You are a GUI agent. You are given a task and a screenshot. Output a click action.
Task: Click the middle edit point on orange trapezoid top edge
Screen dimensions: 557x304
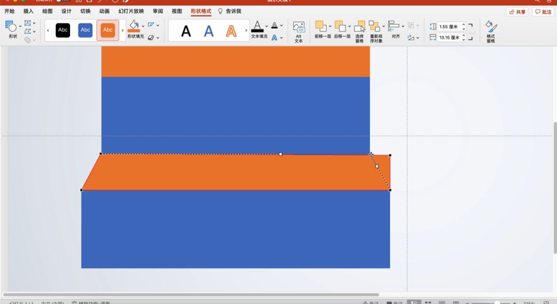281,154
